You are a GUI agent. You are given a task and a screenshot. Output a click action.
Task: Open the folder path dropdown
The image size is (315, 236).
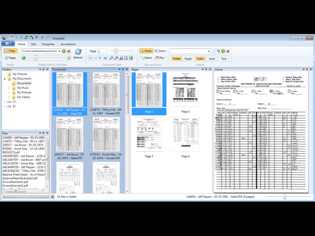(x=59, y=51)
